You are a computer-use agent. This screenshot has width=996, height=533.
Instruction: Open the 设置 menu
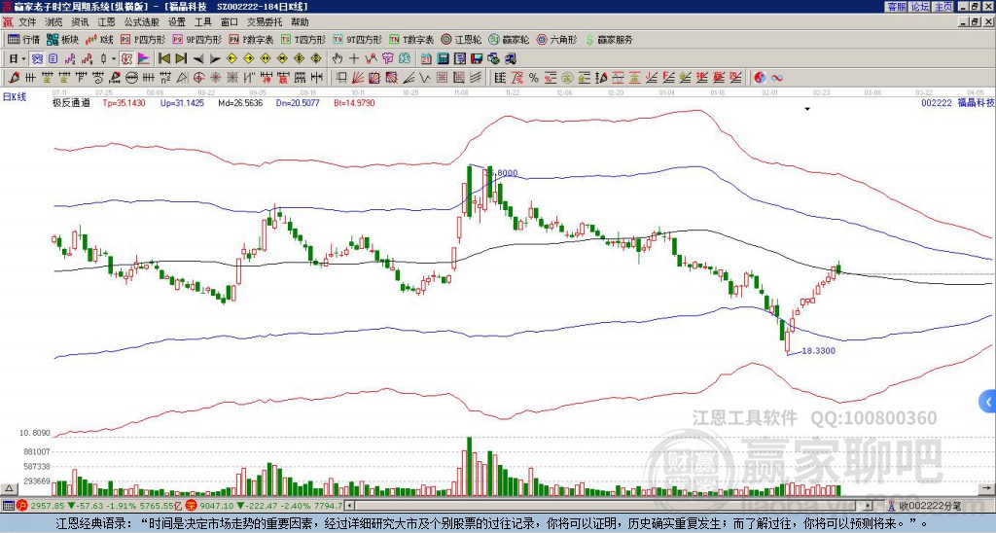(x=177, y=22)
